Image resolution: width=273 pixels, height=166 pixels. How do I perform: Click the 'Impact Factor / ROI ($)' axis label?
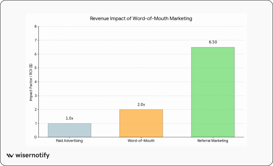coord(30,82)
